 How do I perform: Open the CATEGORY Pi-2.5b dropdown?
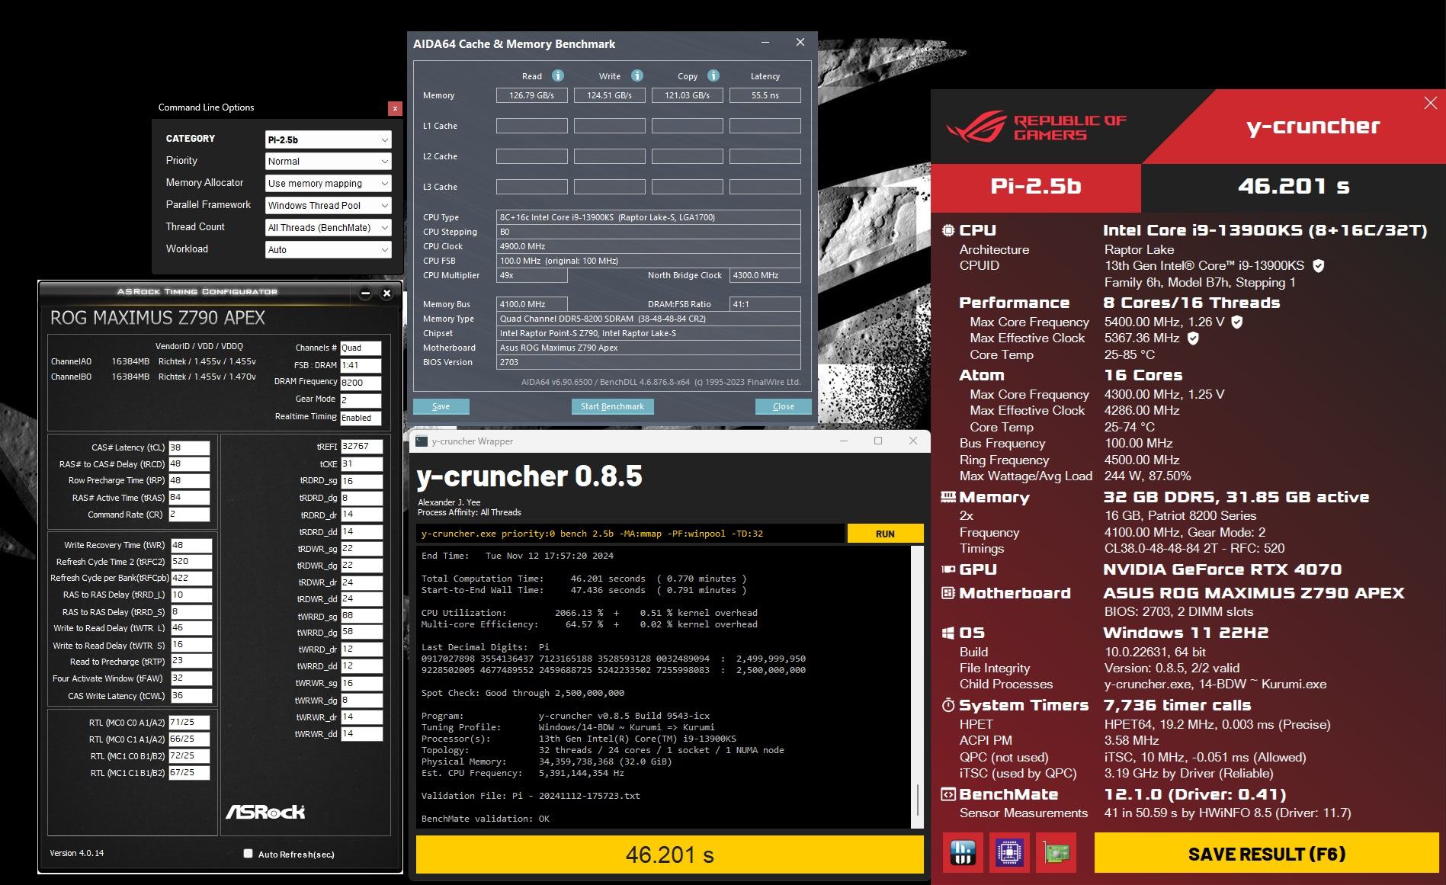[x=329, y=139]
